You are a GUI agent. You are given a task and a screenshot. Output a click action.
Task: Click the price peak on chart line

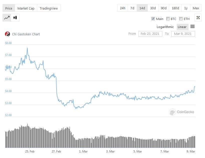(27, 48)
